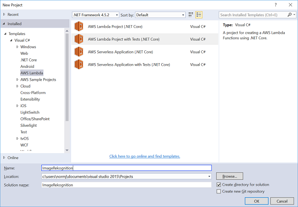
Task: Open the Sort by Default dropdown
Action: (160, 15)
